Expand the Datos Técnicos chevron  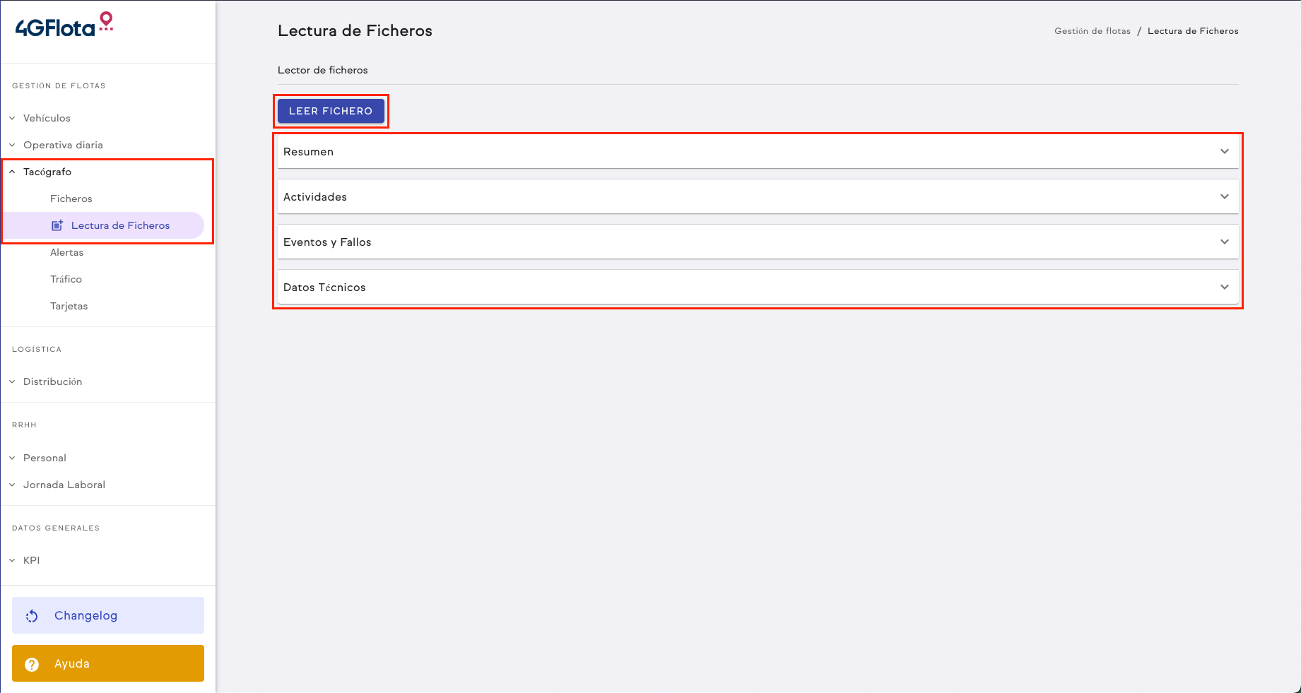pos(1224,288)
